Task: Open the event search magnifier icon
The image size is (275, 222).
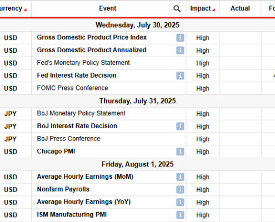Action: pyautogui.click(x=177, y=8)
